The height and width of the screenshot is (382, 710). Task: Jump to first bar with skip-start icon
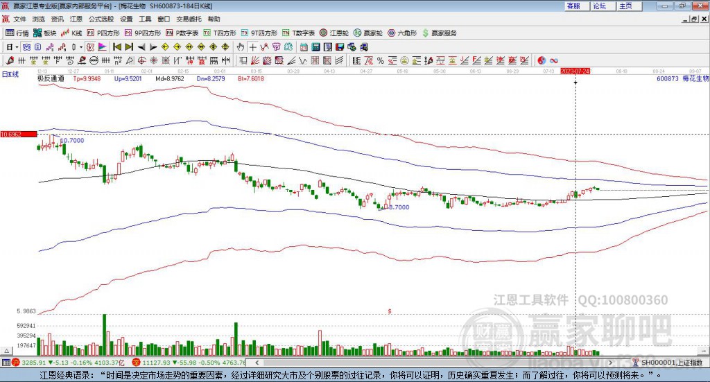coord(116,47)
